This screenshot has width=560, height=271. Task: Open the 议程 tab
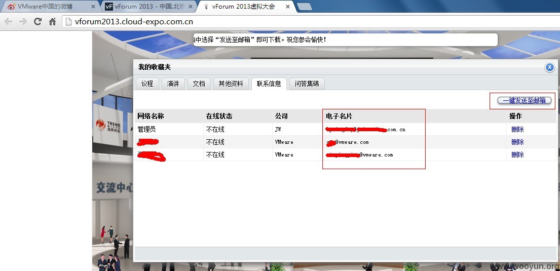click(x=147, y=84)
